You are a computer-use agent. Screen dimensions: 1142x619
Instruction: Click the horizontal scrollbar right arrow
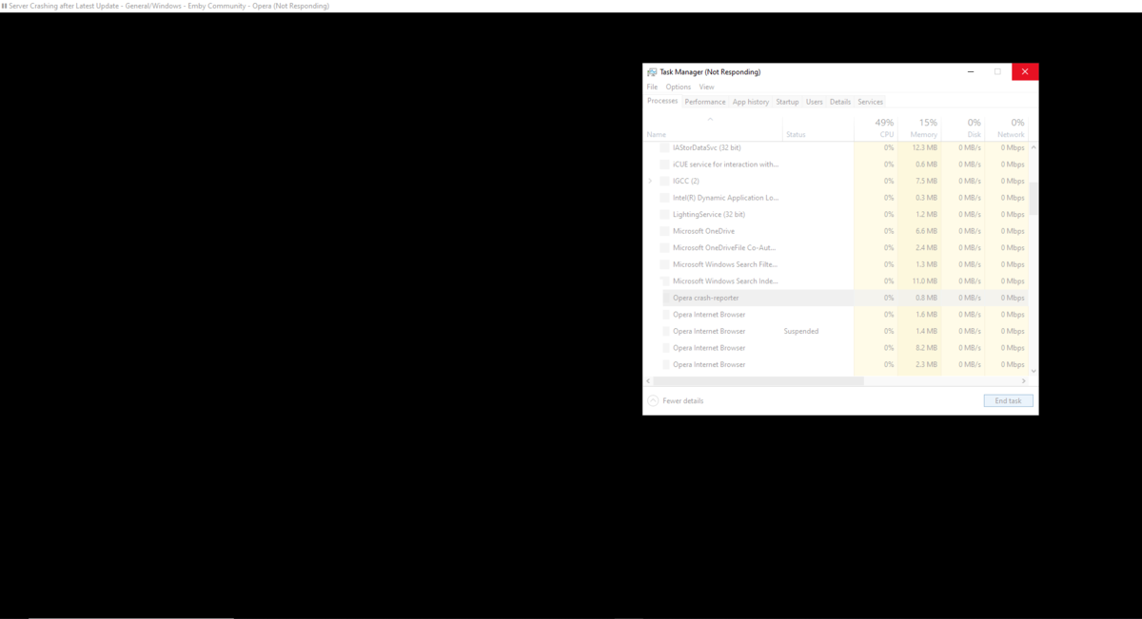tap(1023, 380)
